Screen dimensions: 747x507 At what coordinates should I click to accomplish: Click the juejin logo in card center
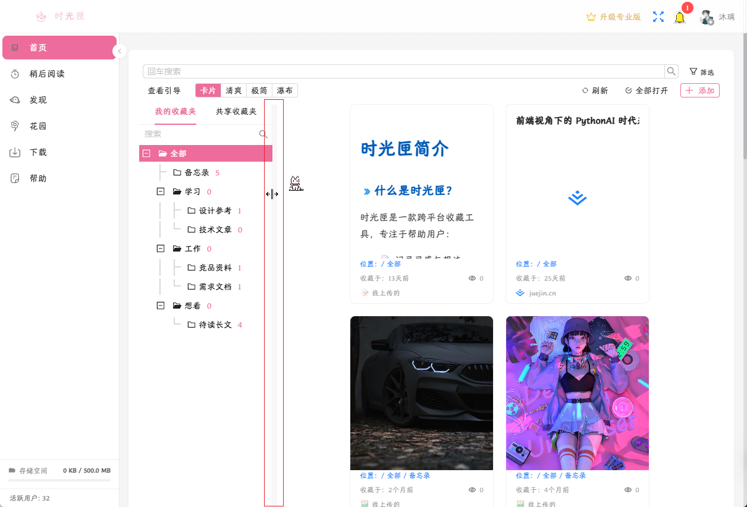577,198
